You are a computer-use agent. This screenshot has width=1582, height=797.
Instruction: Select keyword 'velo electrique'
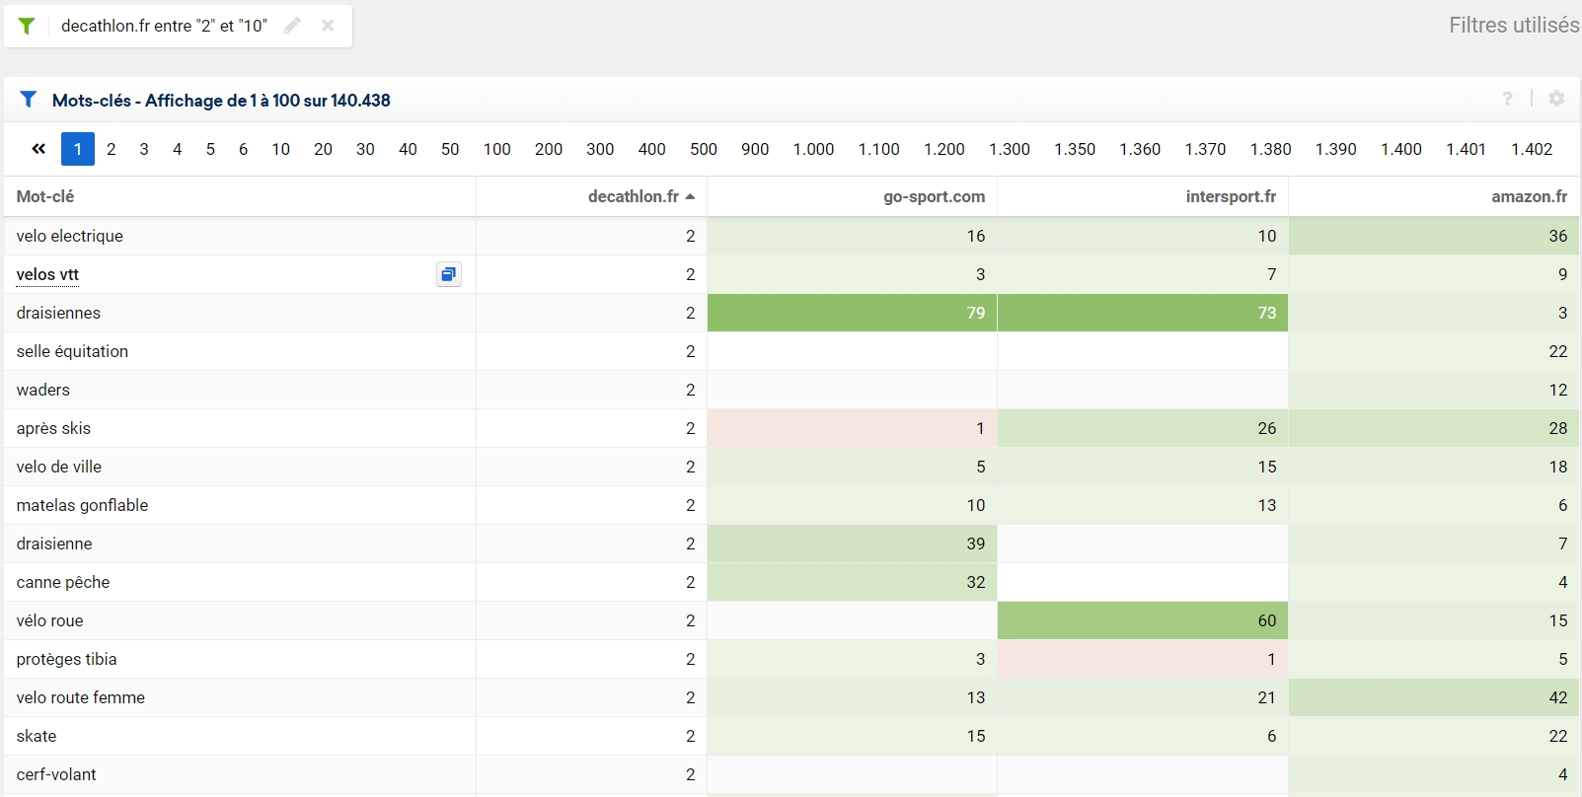[70, 236]
